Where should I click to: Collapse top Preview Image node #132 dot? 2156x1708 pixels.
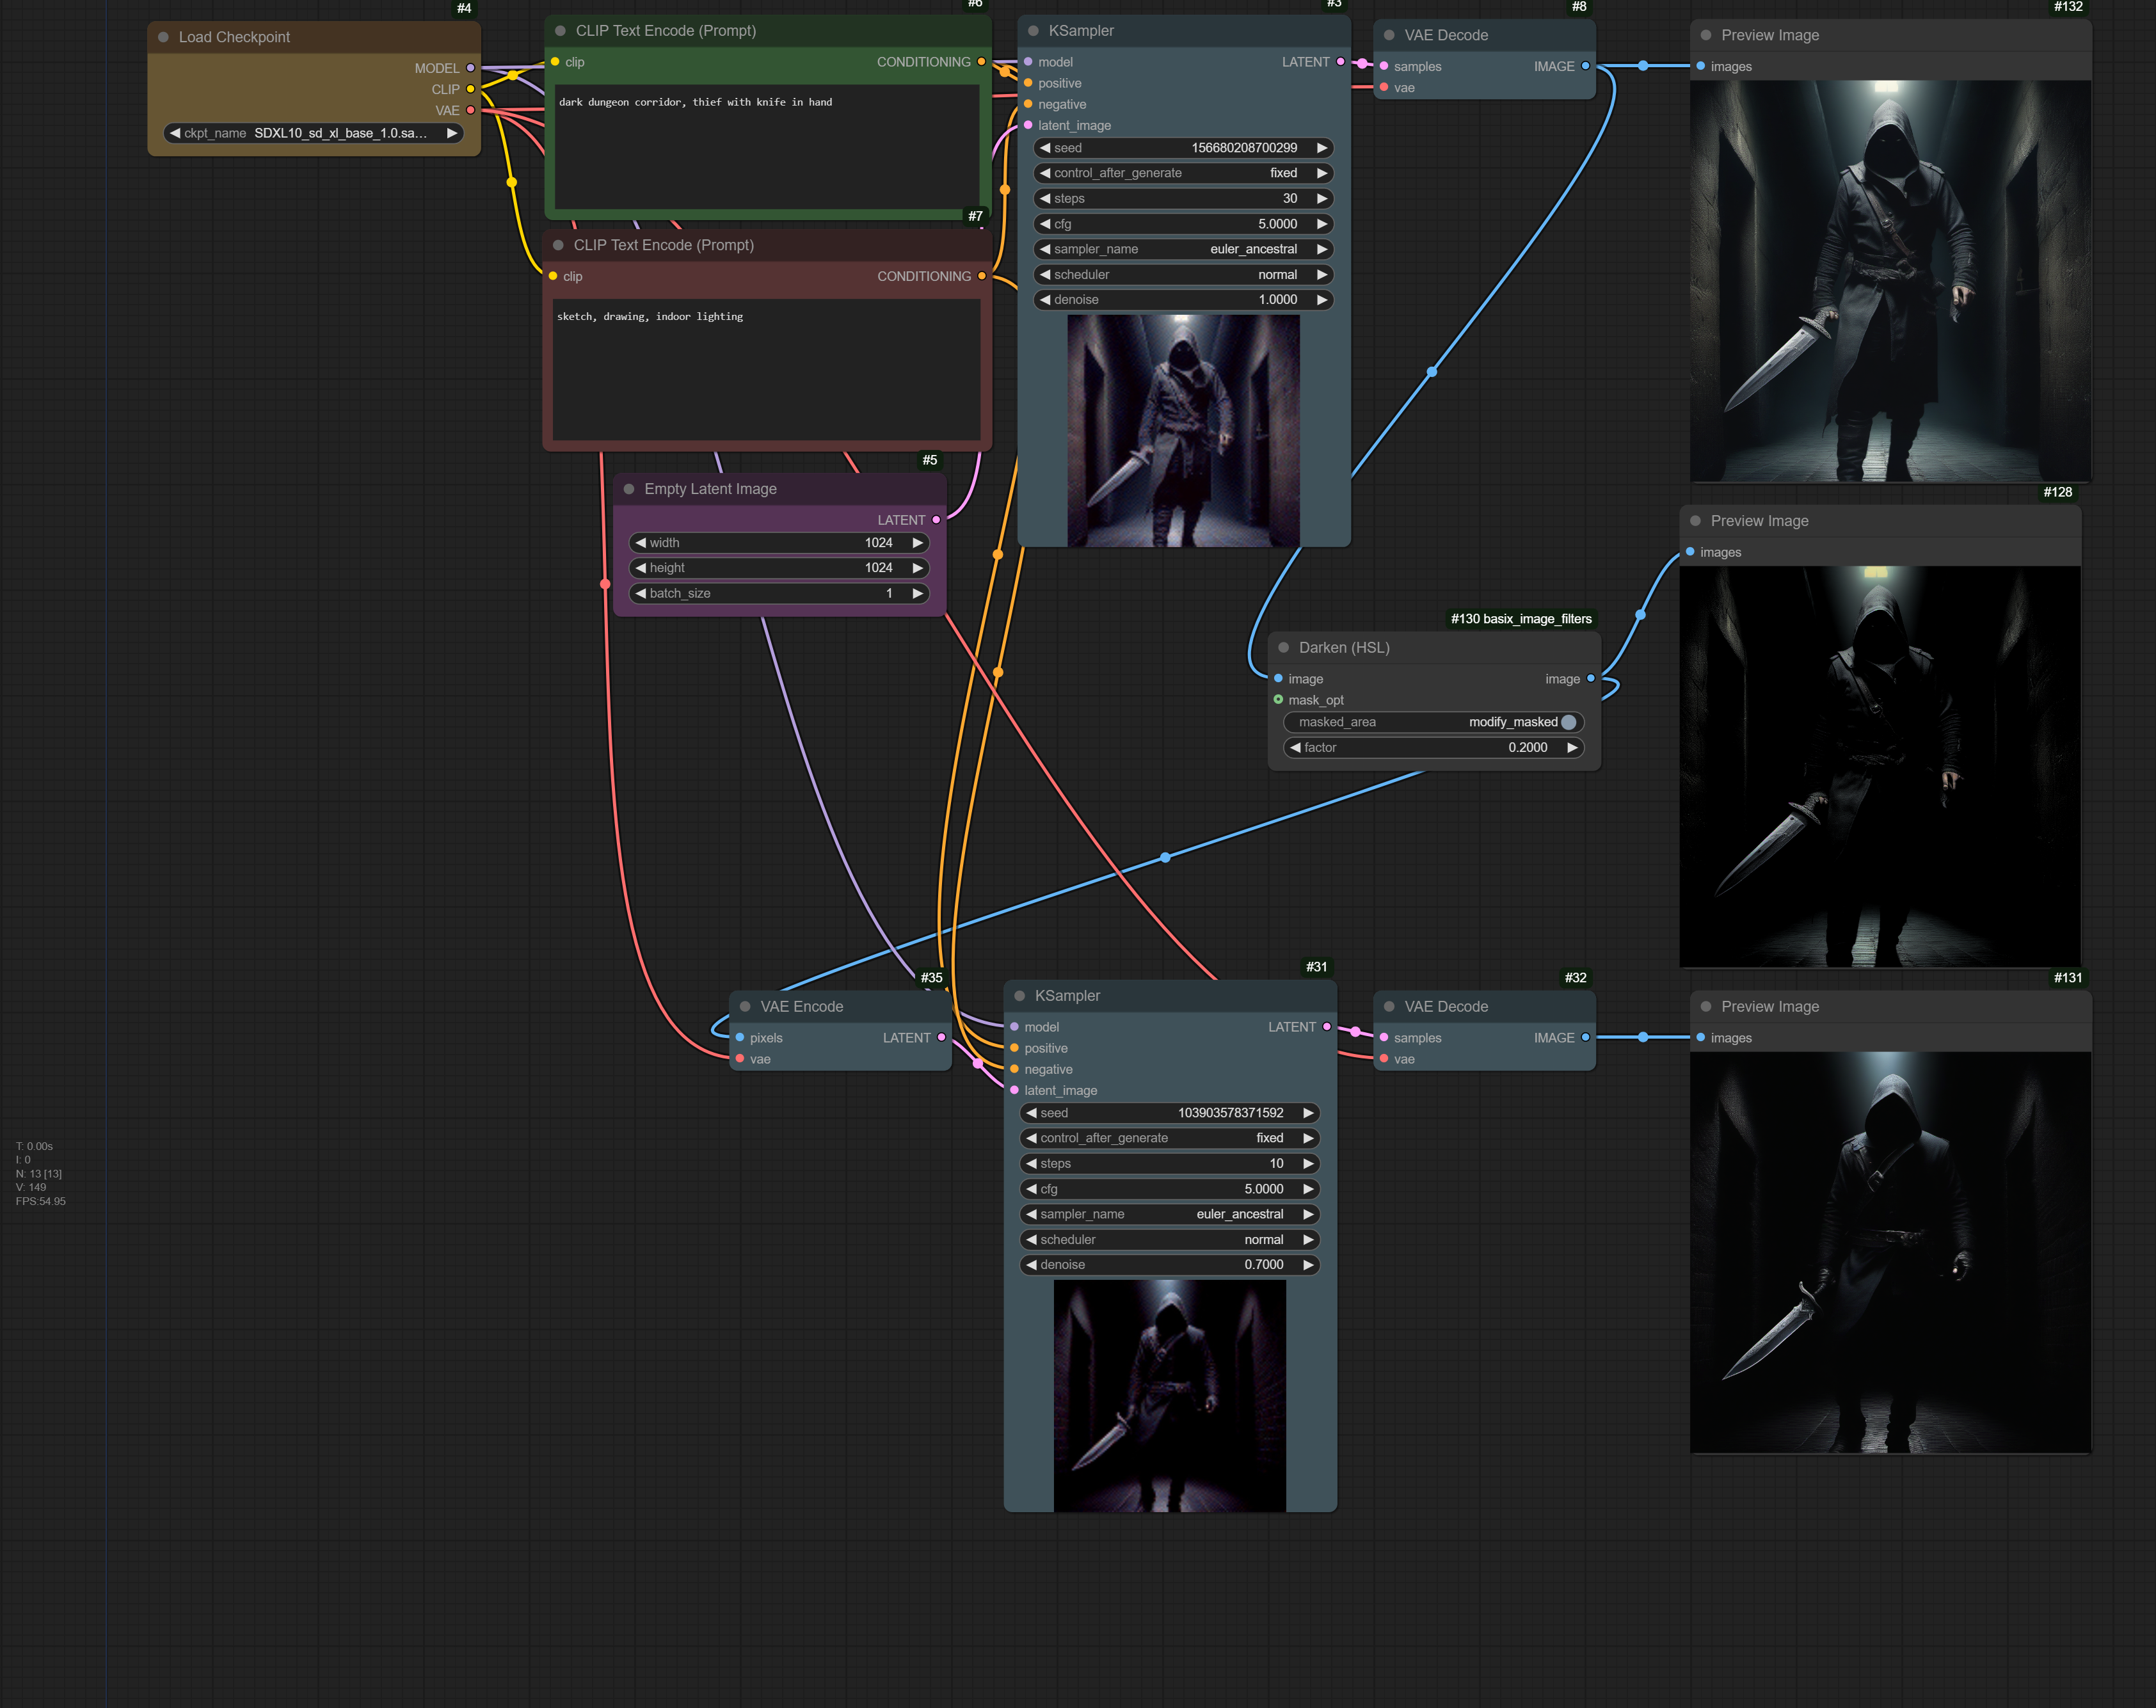tap(1706, 35)
